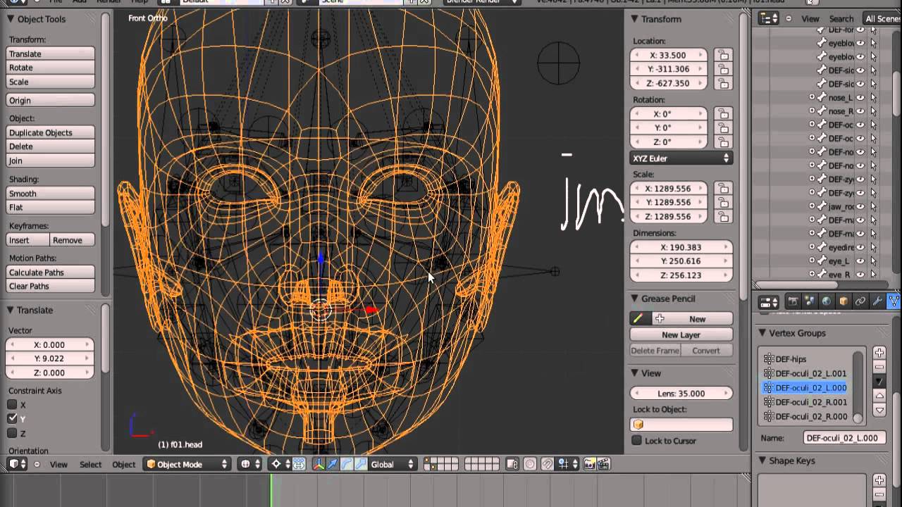This screenshot has width=902, height=507.
Task: Toggle visibility eye for nose_L bone
Action: tap(860, 98)
